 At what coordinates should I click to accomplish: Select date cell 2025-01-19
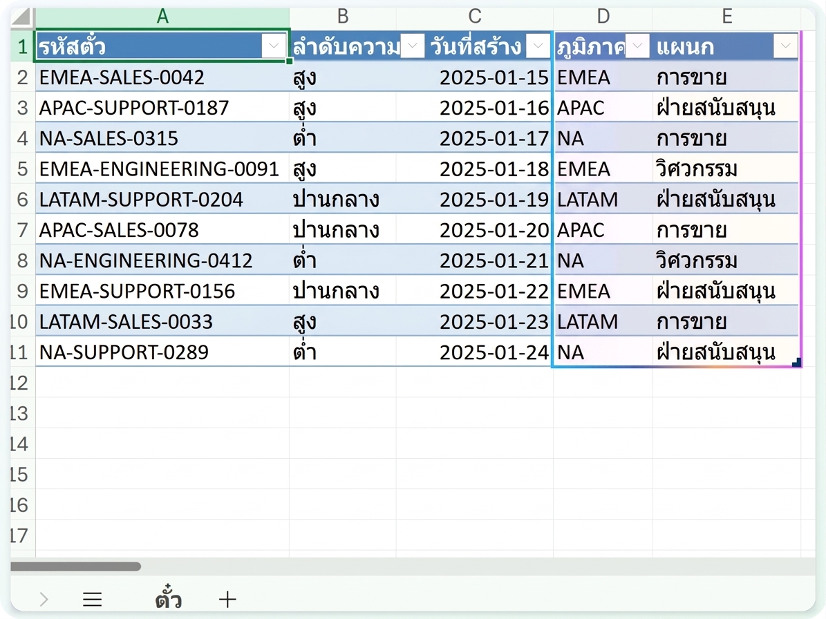point(475,200)
